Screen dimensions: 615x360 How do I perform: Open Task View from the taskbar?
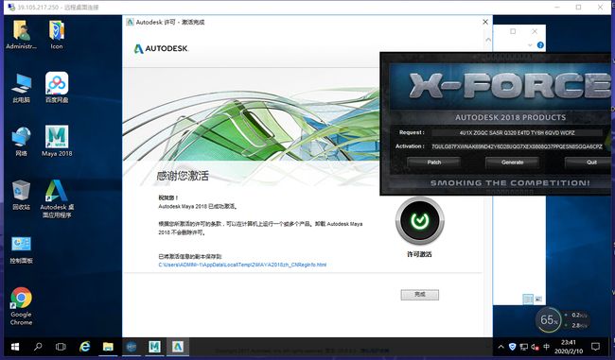pyautogui.click(x=61, y=347)
